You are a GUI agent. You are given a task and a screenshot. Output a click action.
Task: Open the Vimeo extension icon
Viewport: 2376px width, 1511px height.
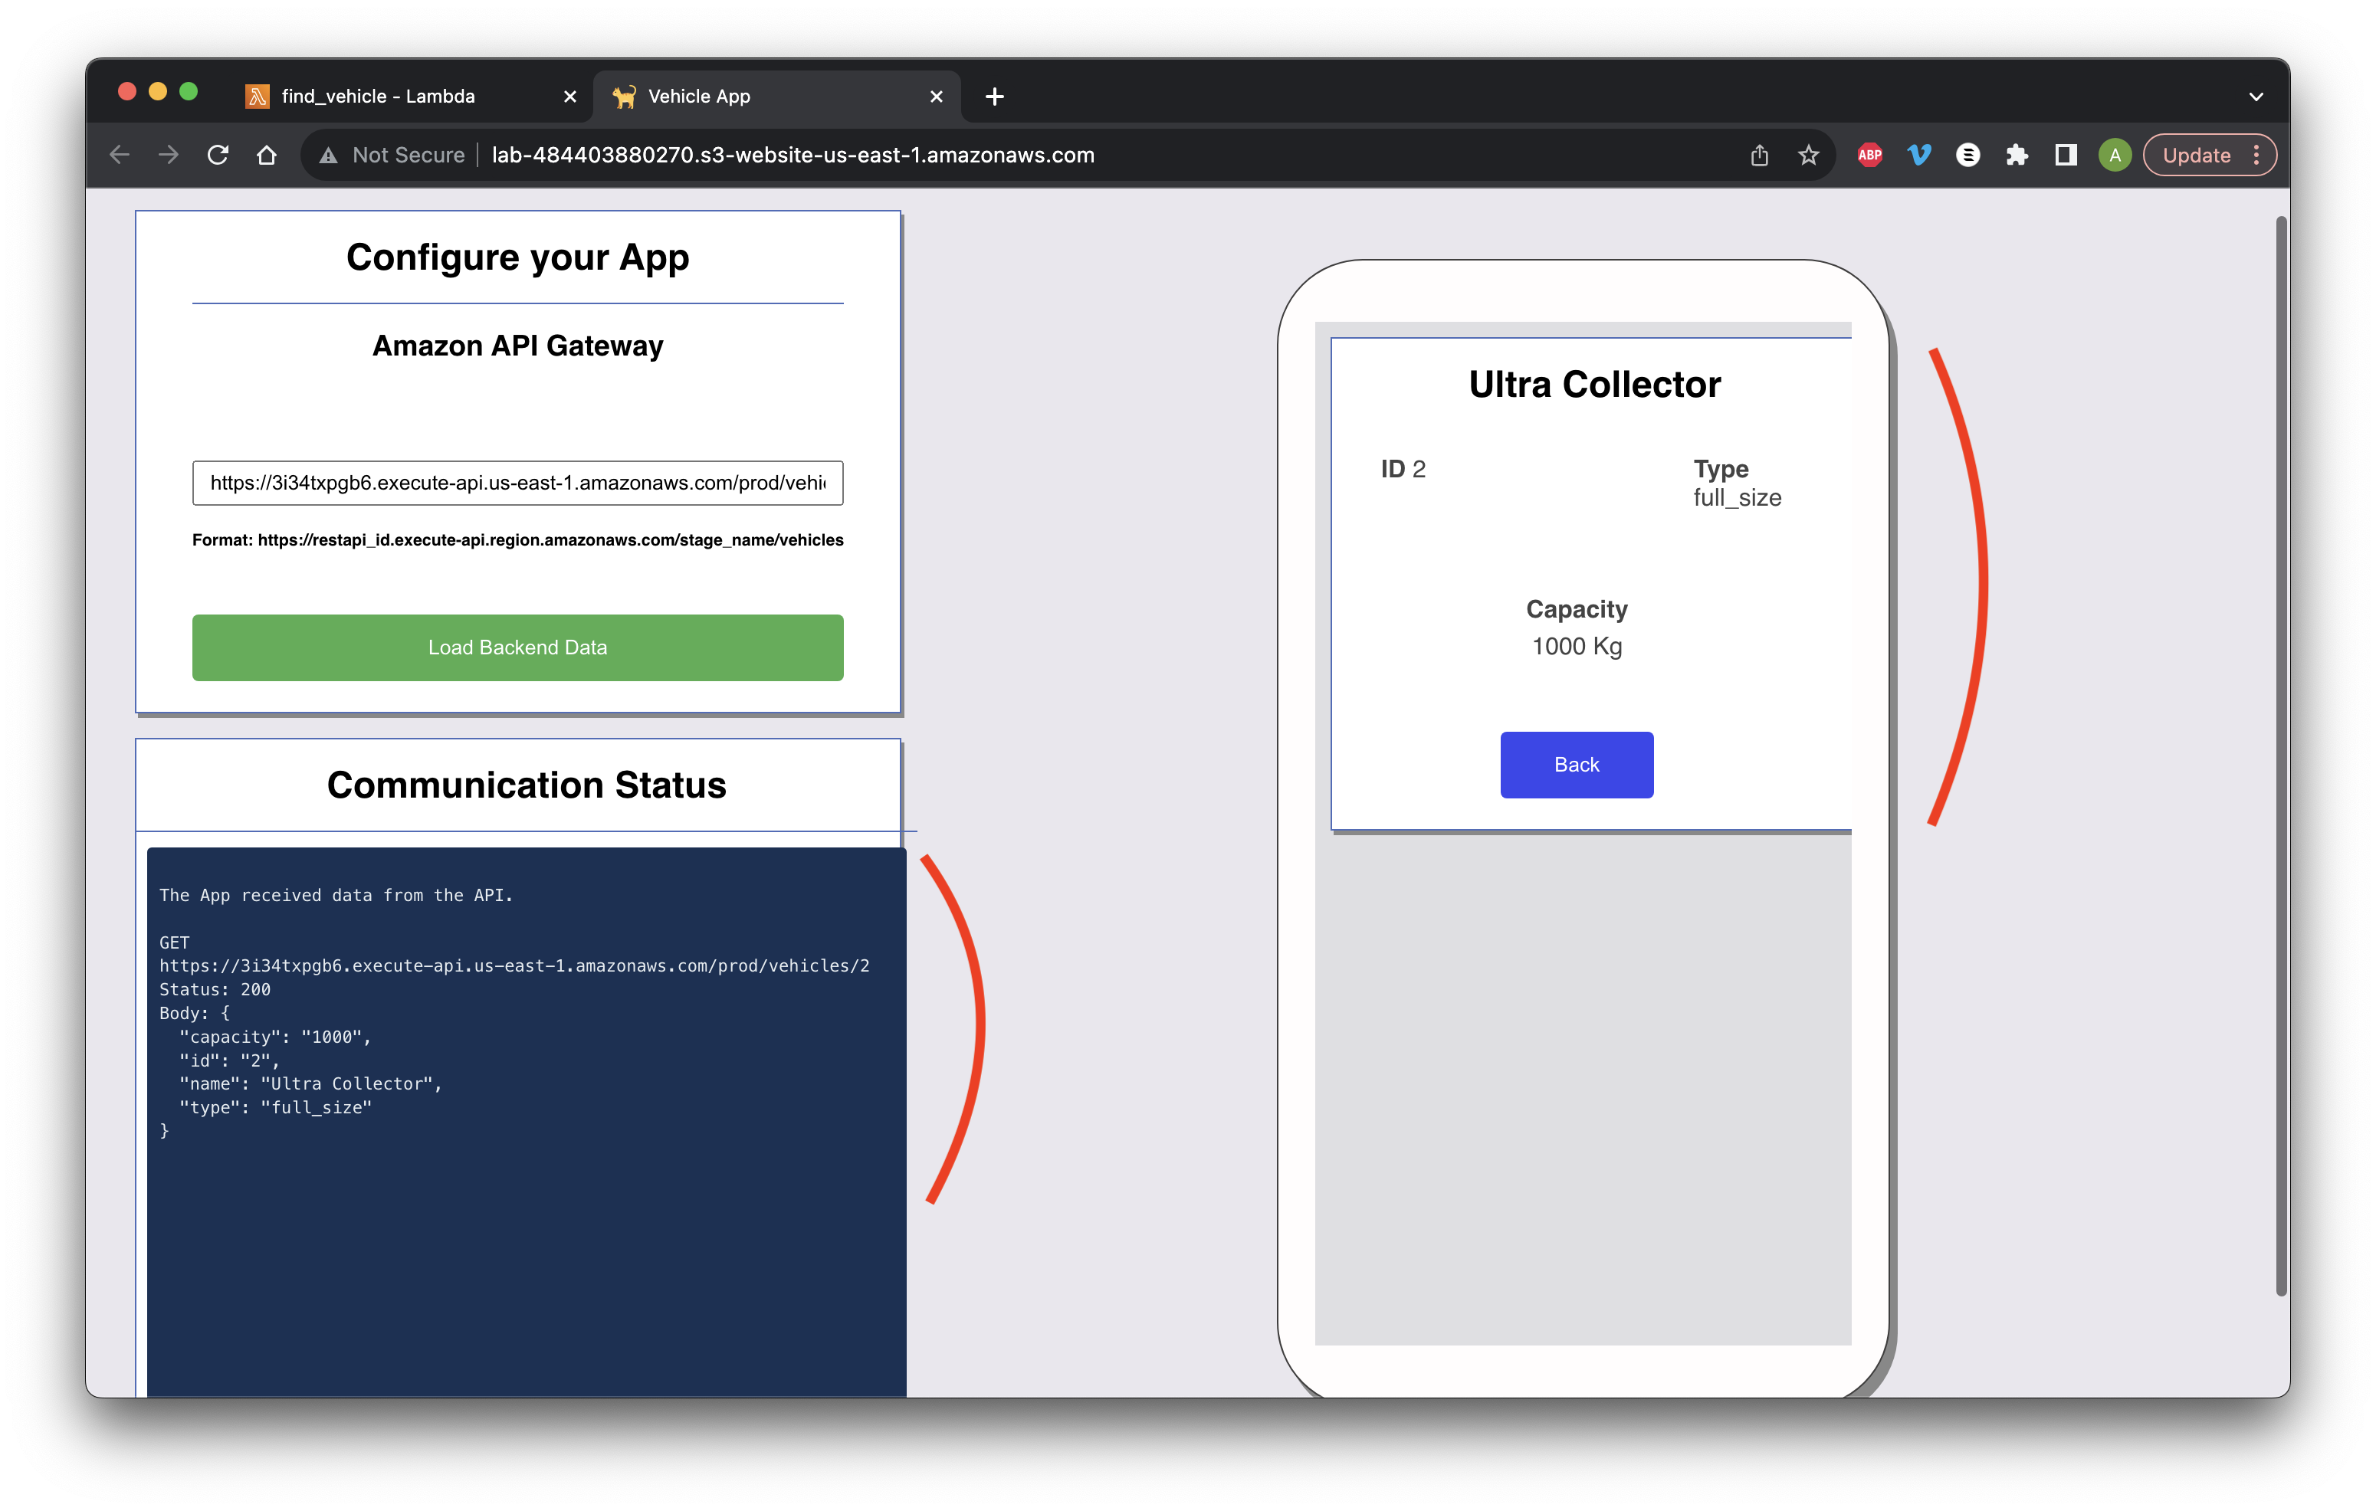(x=1919, y=155)
